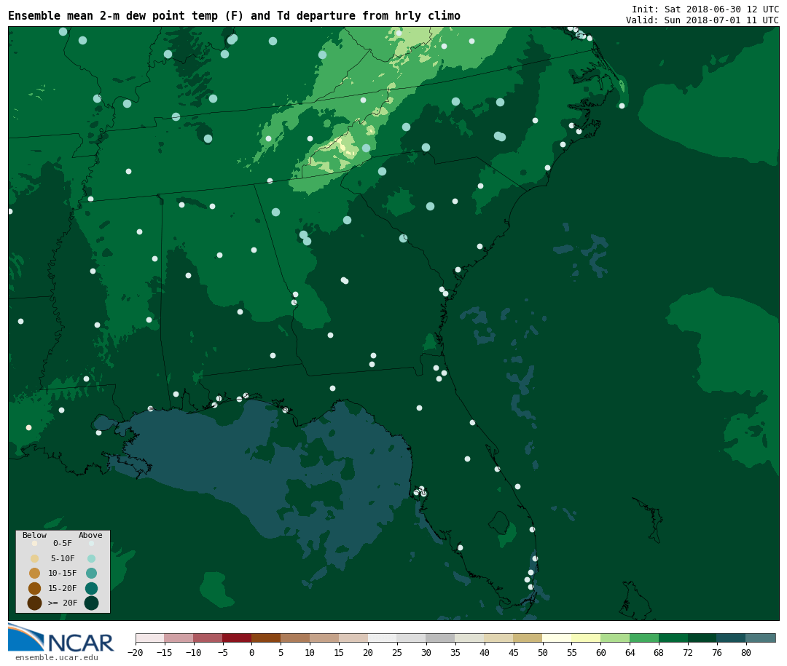Click the above 15-20F dark teal circle
This screenshot has width=787, height=666.
point(91,588)
